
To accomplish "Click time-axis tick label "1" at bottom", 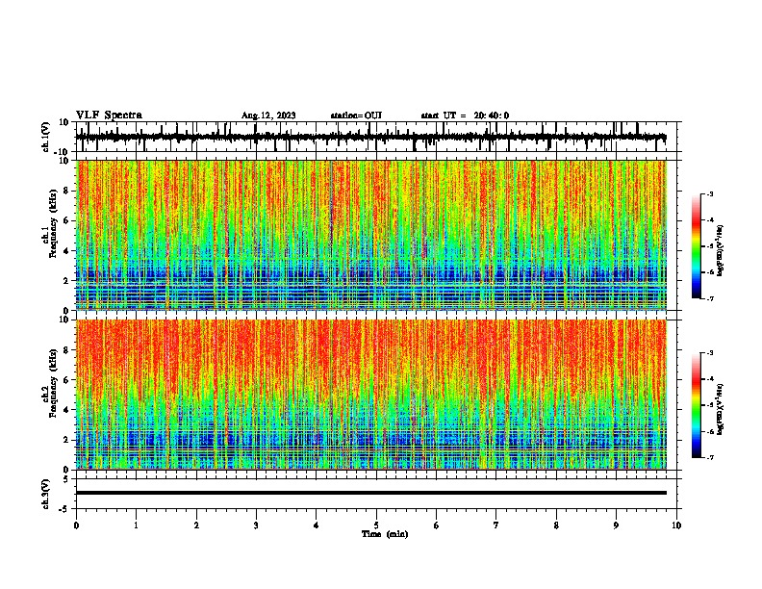I will point(137,525).
